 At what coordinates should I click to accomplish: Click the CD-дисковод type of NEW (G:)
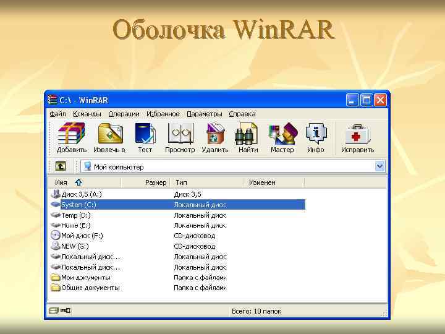pos(195,246)
